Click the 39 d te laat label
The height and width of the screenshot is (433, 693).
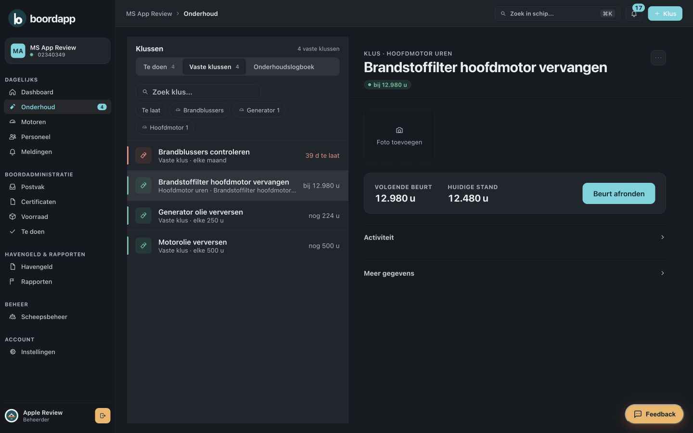[x=322, y=155]
